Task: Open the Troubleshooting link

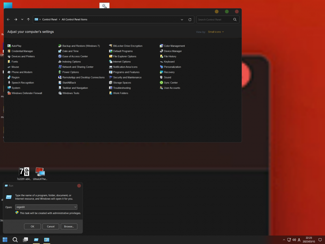Action: 122,88
